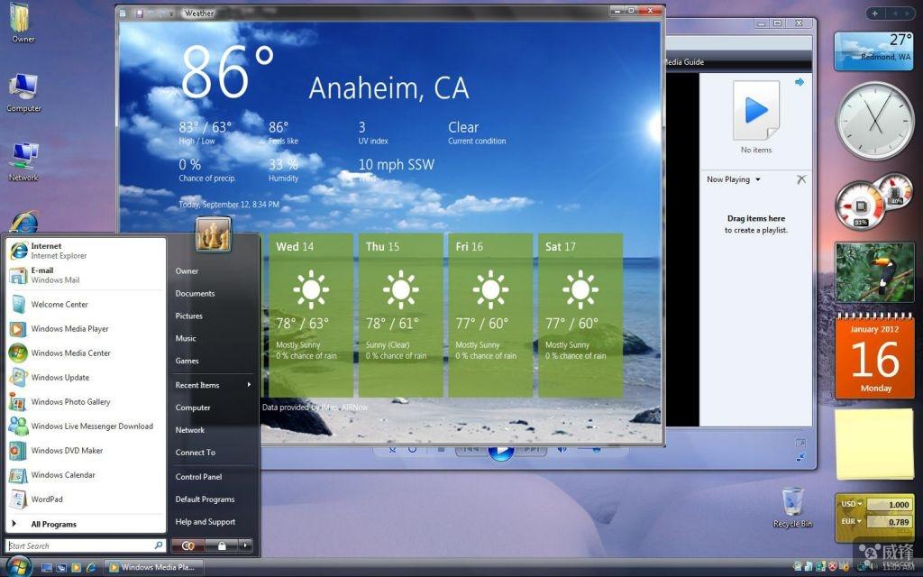Select the Sat 17 forecast card
Viewport: 923px width, 577px height.
(580, 315)
